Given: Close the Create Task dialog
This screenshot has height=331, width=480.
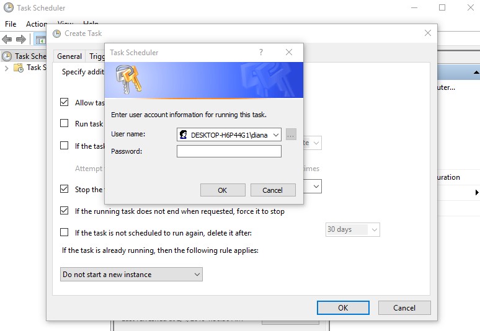Looking at the screenshot, I should (x=428, y=33).
